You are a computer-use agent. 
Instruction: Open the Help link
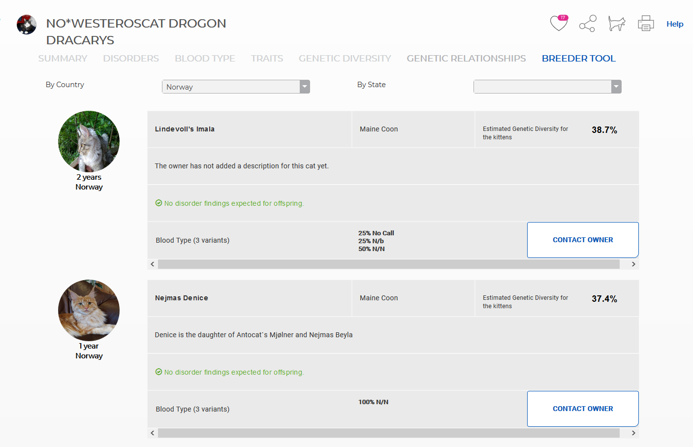tap(675, 24)
